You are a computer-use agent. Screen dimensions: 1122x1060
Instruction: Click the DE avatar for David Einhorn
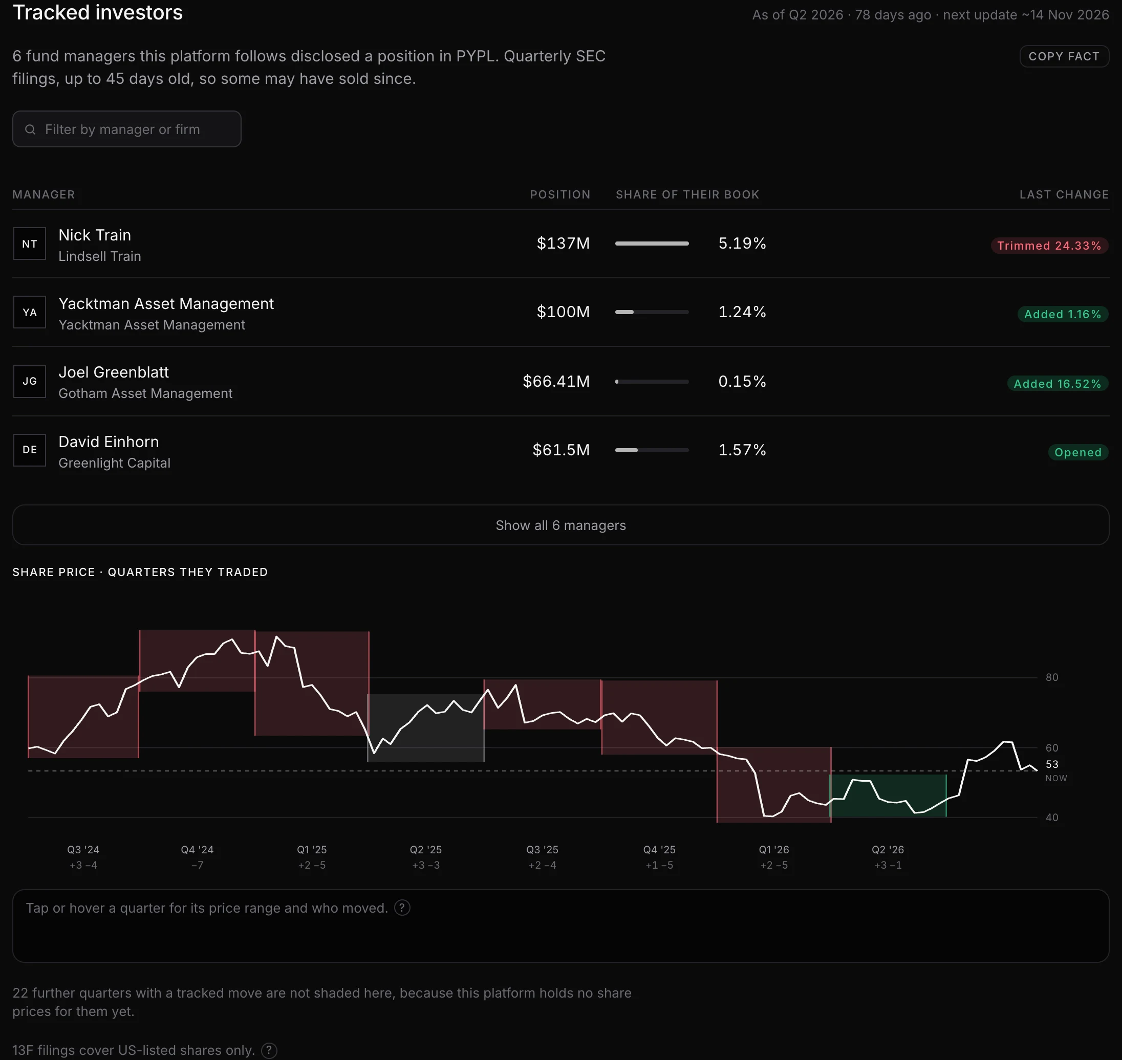pos(29,450)
